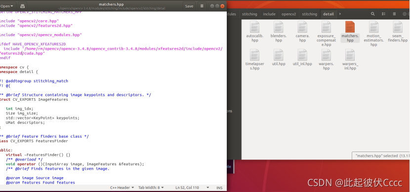Select seam_finders.hpp file icon

(398, 27)
